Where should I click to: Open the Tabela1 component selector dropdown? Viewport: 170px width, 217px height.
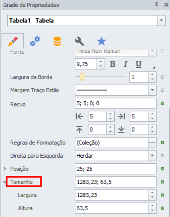(x=161, y=21)
